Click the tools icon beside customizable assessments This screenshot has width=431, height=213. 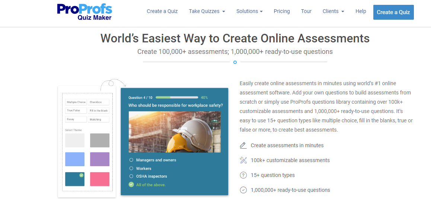tap(243, 160)
